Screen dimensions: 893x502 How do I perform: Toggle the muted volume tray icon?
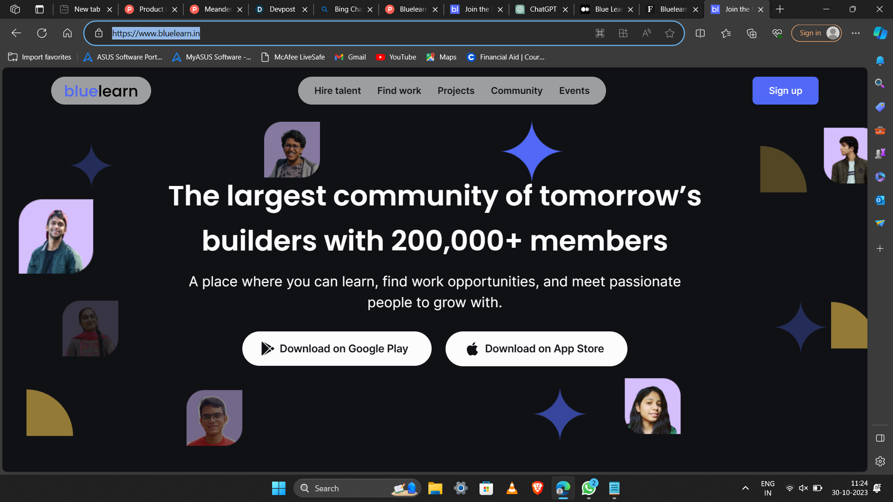pyautogui.click(x=803, y=488)
